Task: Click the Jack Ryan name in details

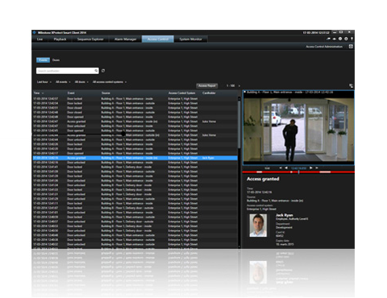Action: point(284,215)
